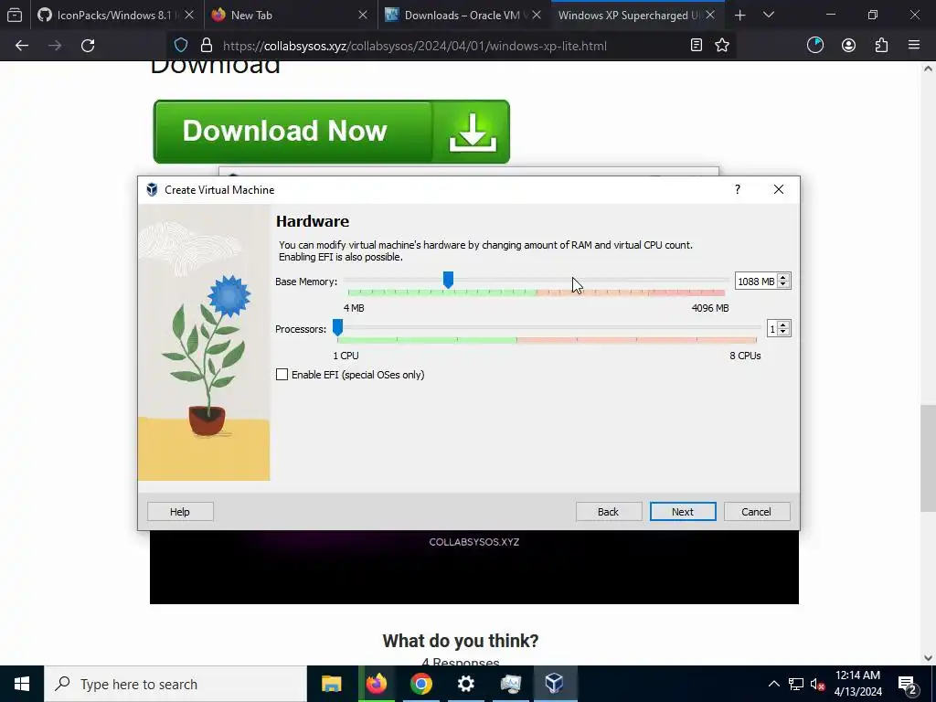
Task: Open the tracking protection shield icon
Action: [181, 46]
